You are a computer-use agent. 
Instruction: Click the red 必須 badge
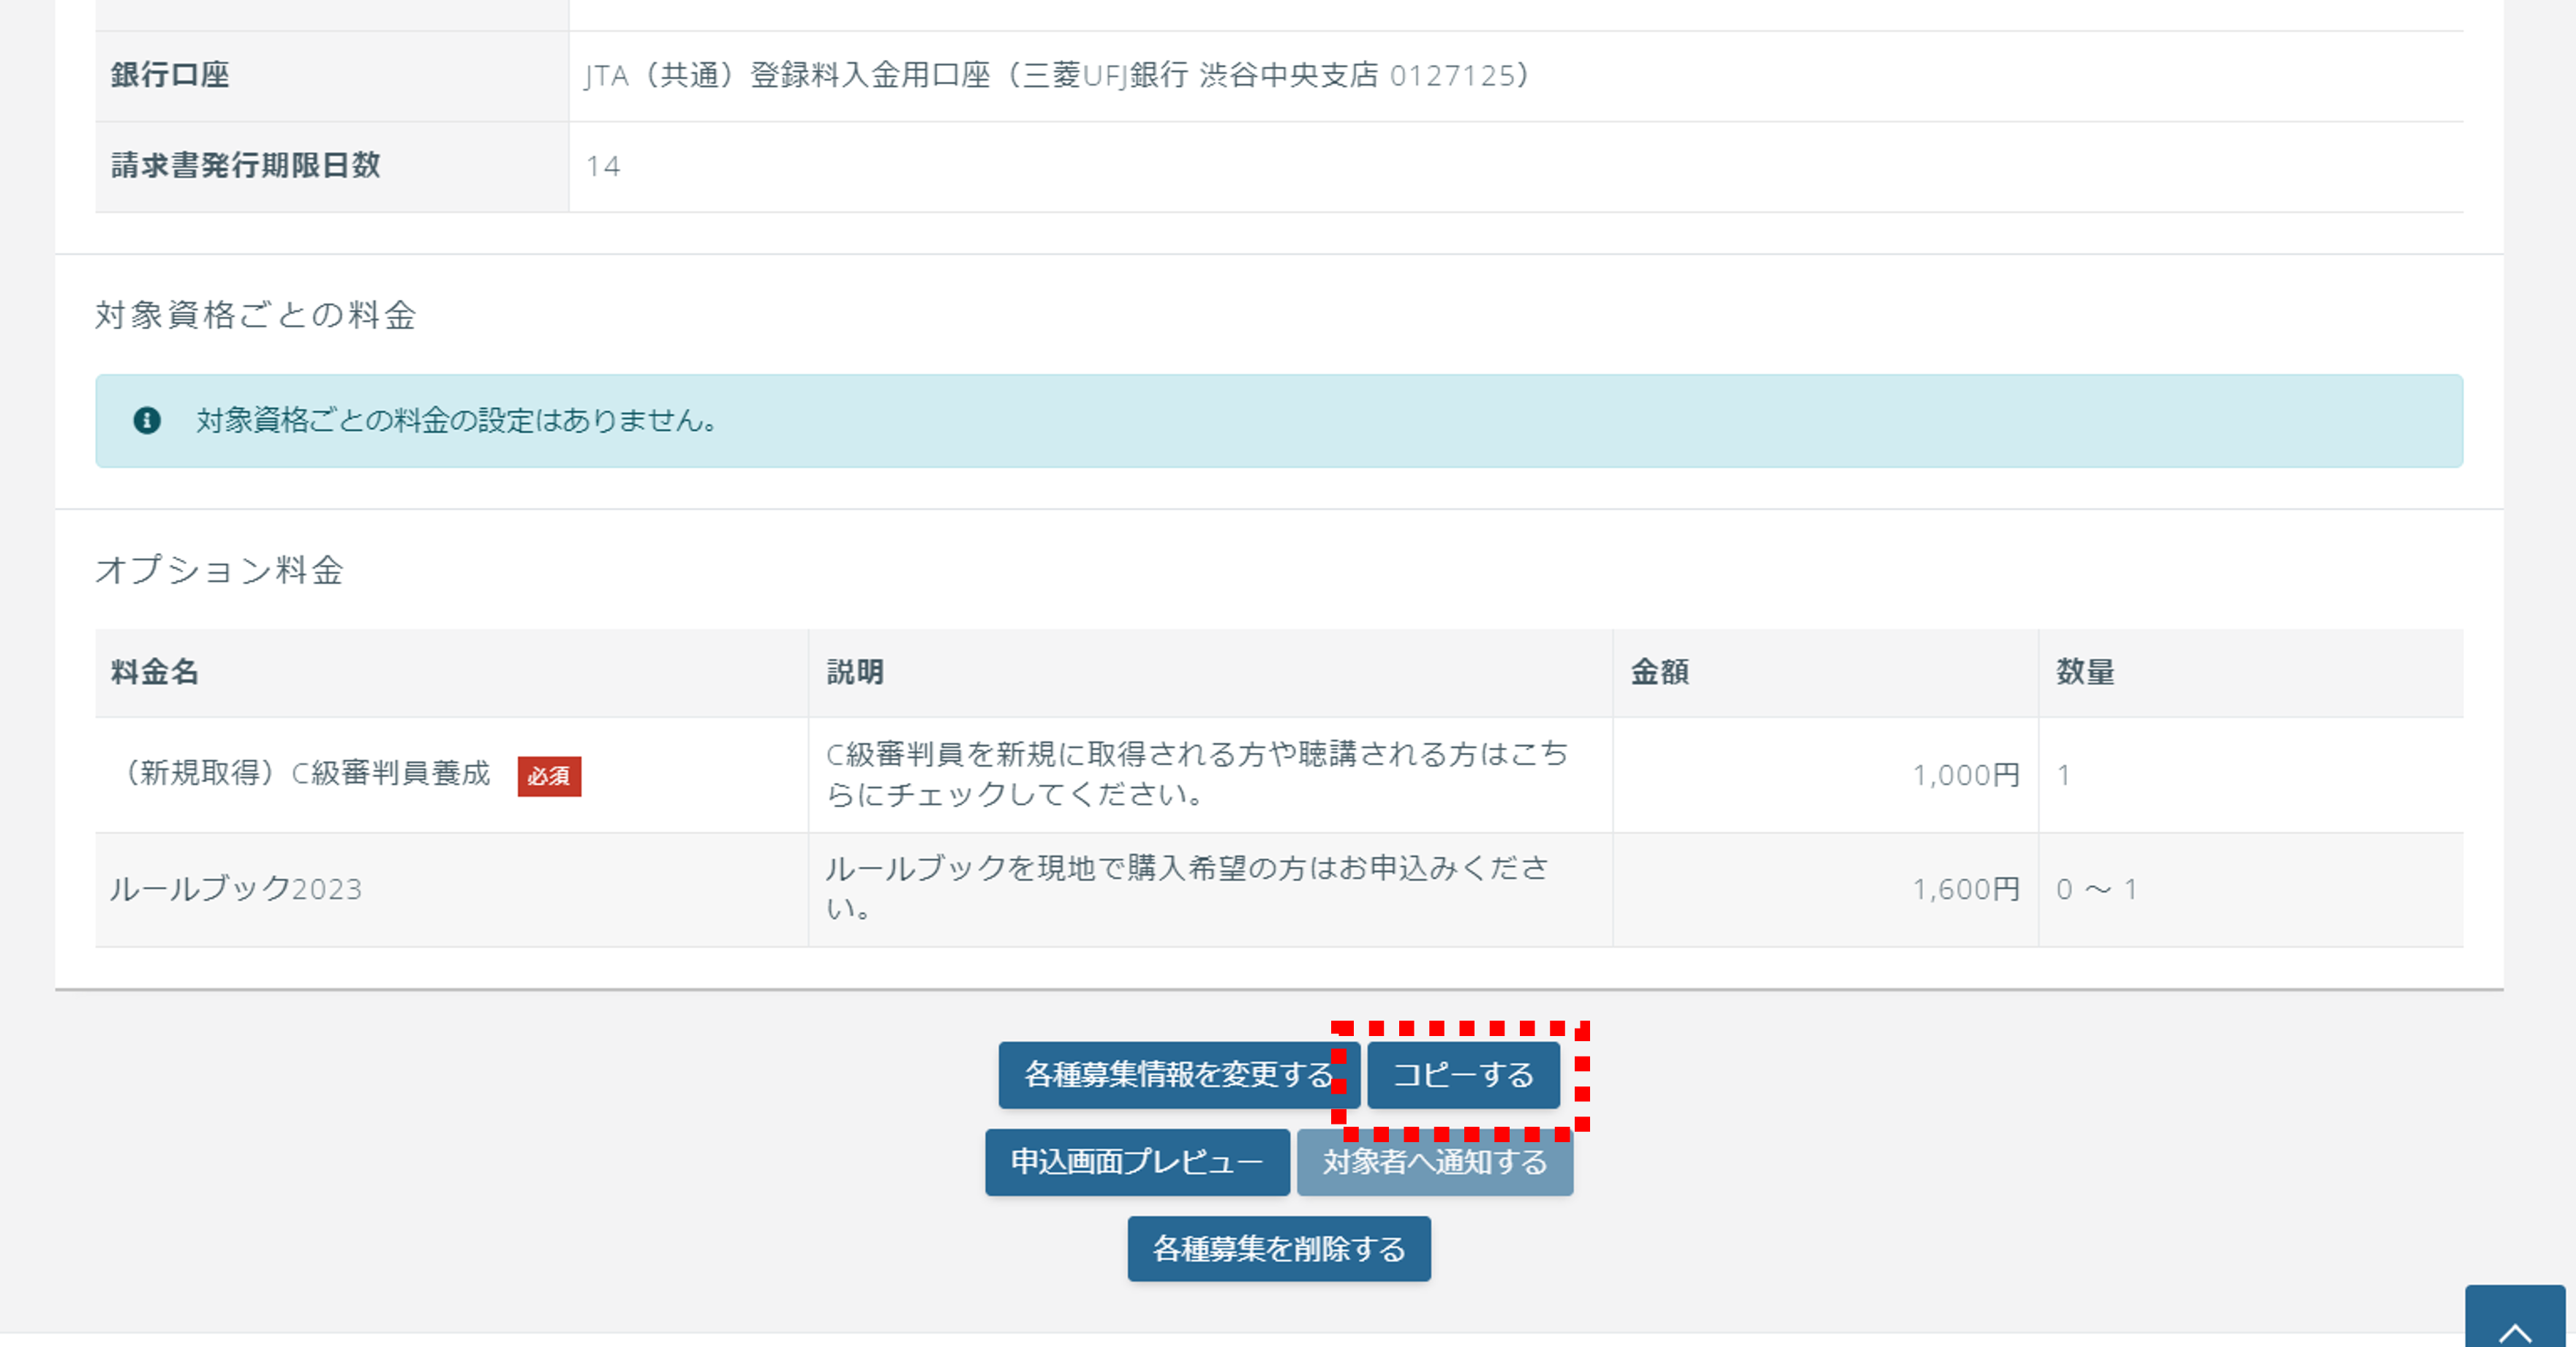tap(549, 776)
